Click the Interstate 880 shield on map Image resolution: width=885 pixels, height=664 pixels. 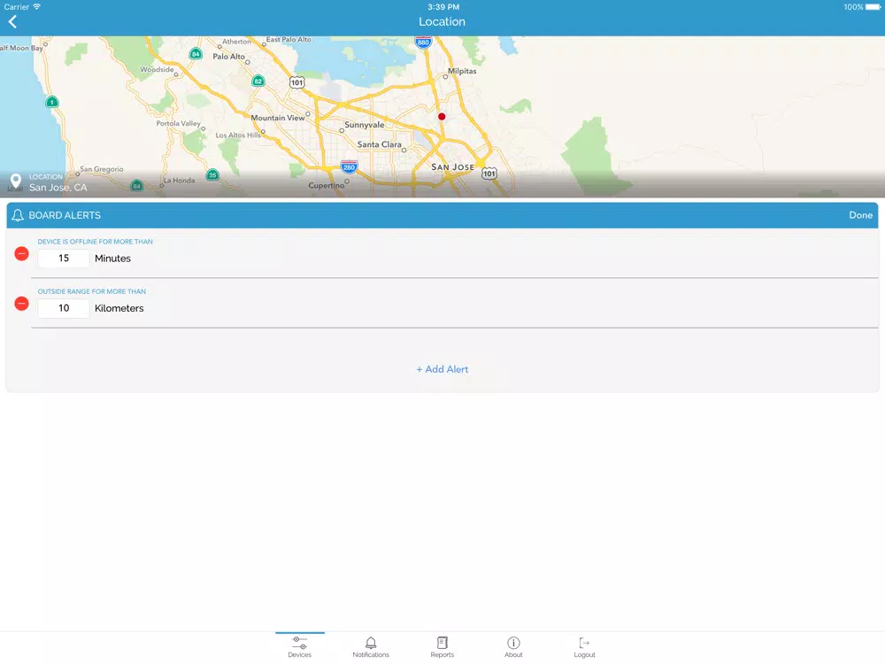[423, 42]
